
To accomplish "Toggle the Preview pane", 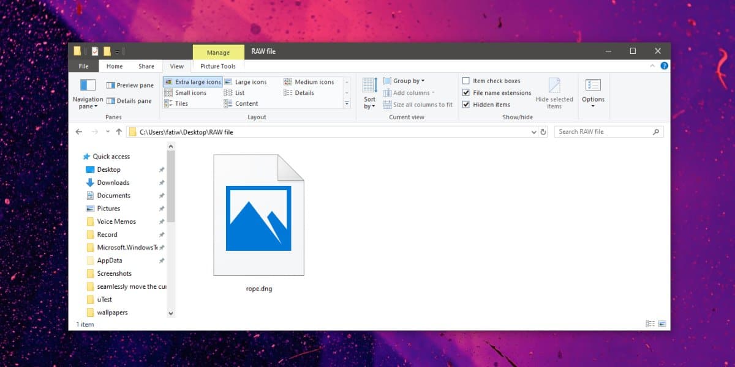I will pos(130,86).
